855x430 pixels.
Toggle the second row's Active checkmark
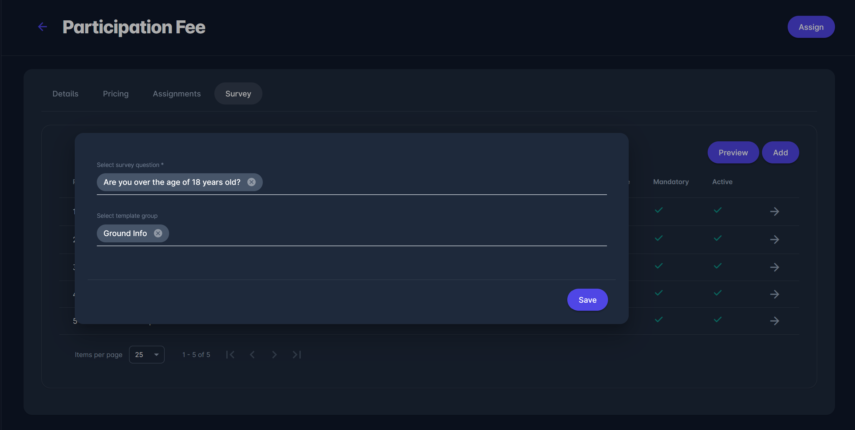coord(717,238)
